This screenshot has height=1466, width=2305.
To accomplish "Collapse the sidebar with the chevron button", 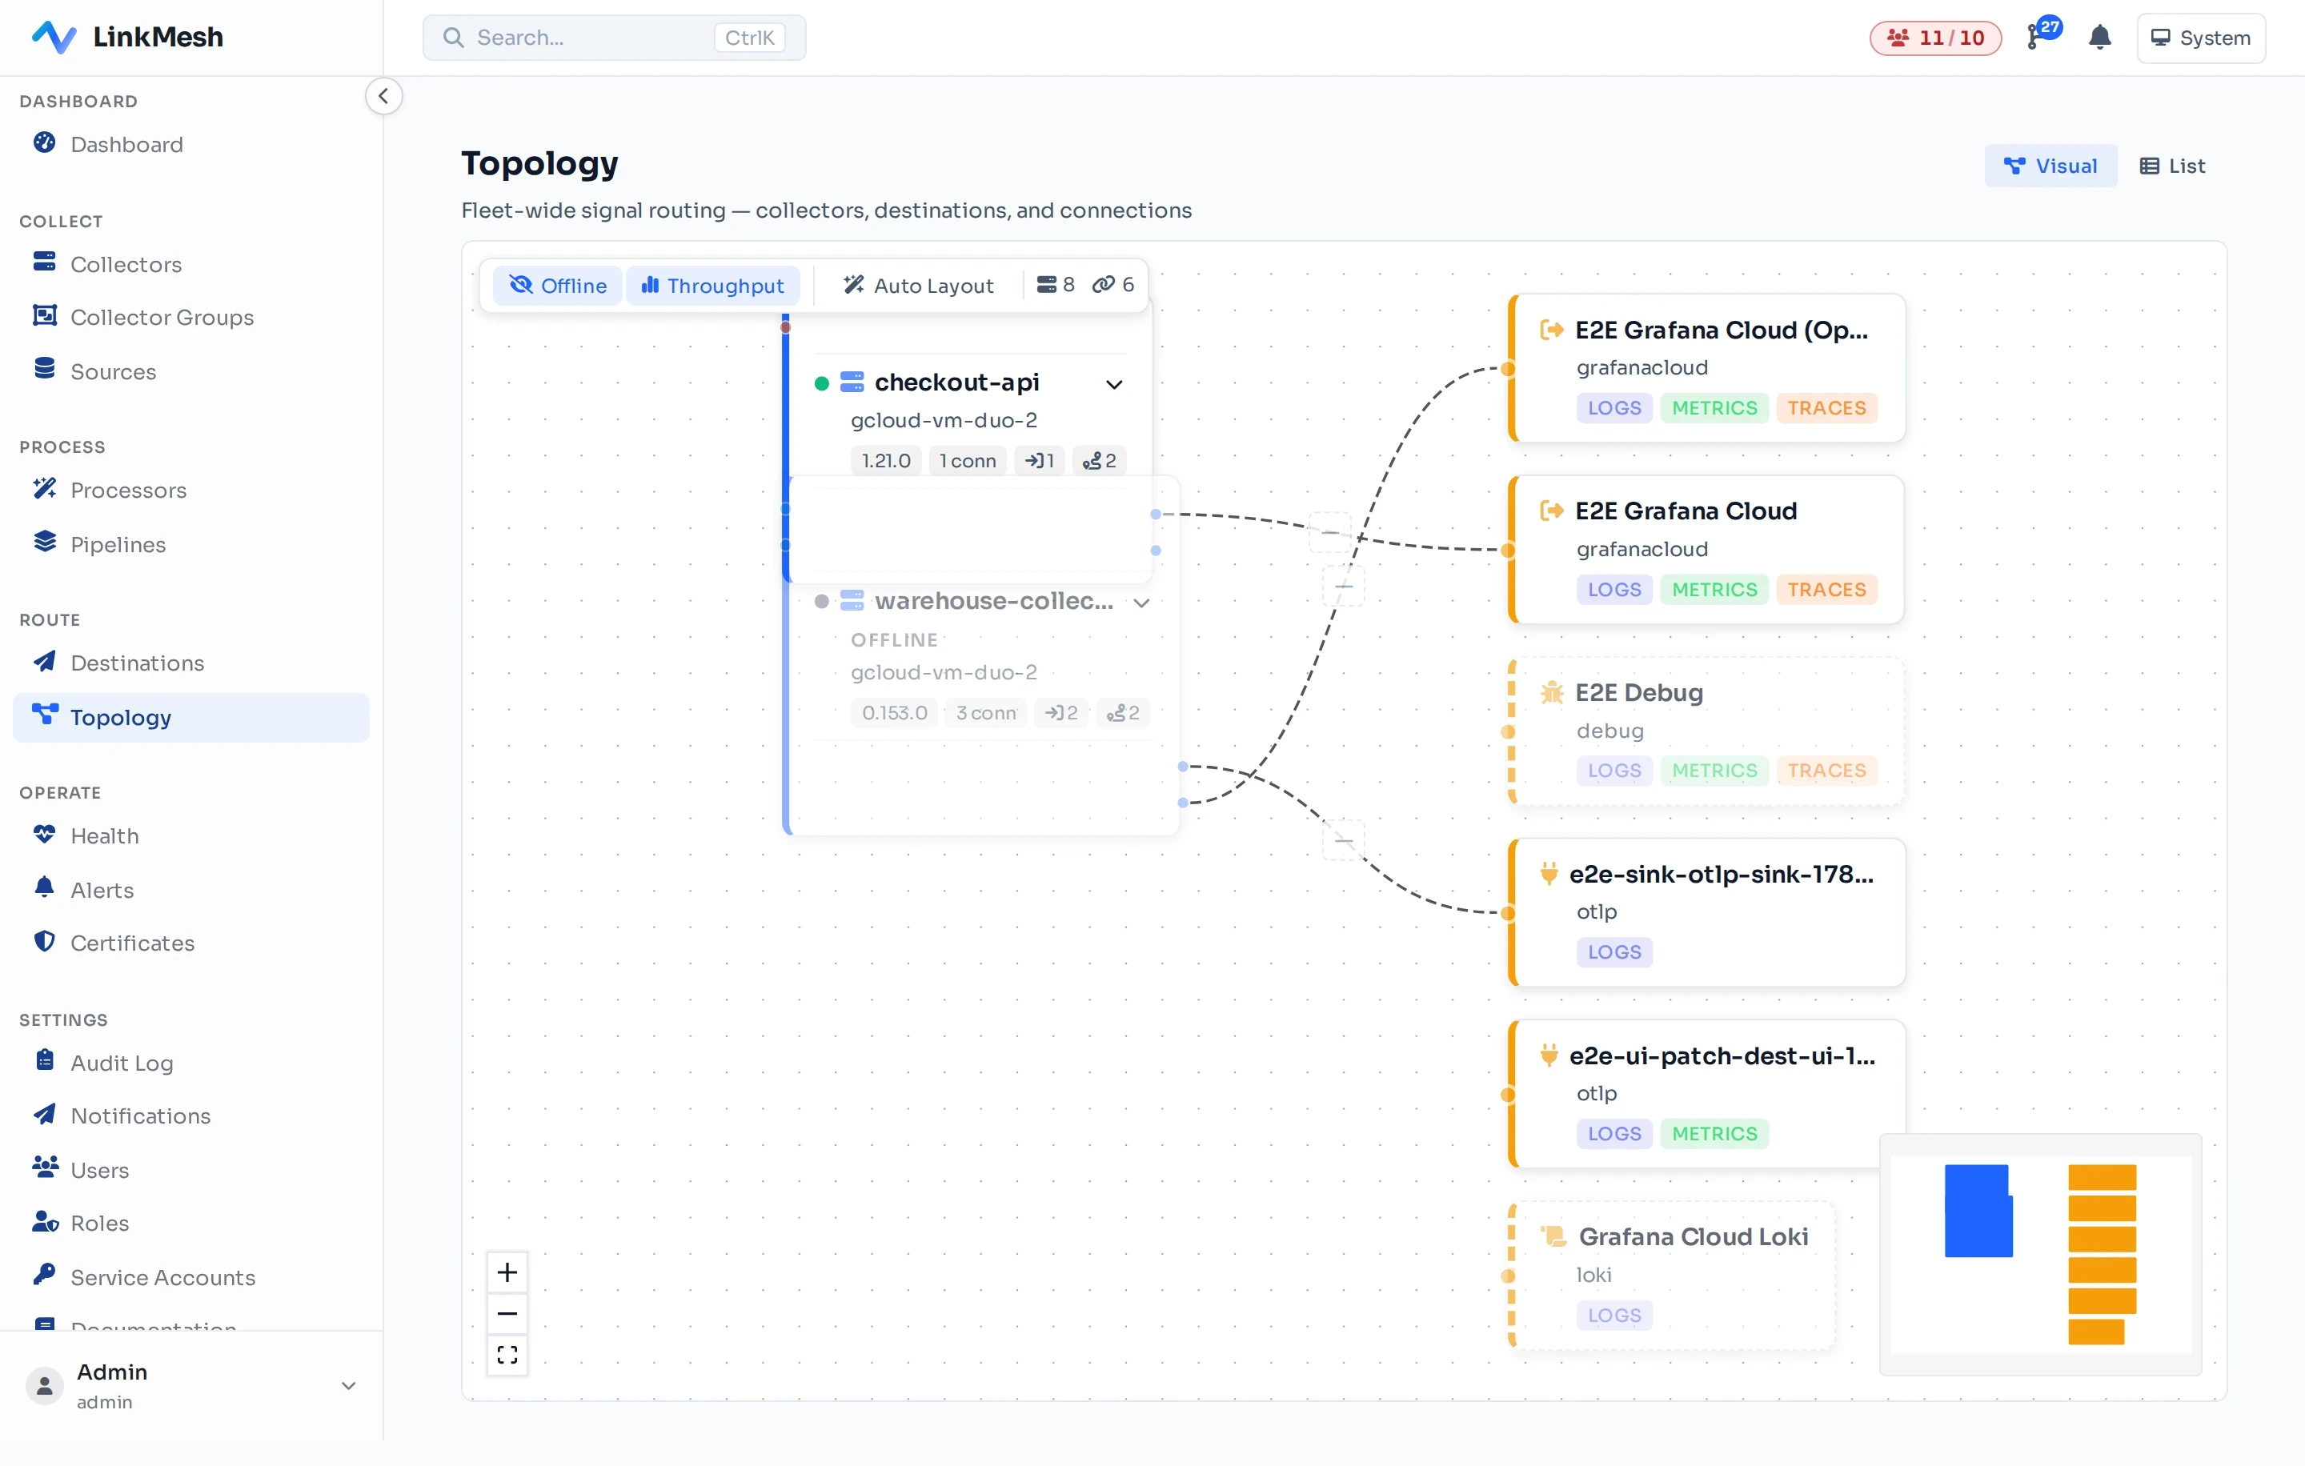I will tap(383, 96).
